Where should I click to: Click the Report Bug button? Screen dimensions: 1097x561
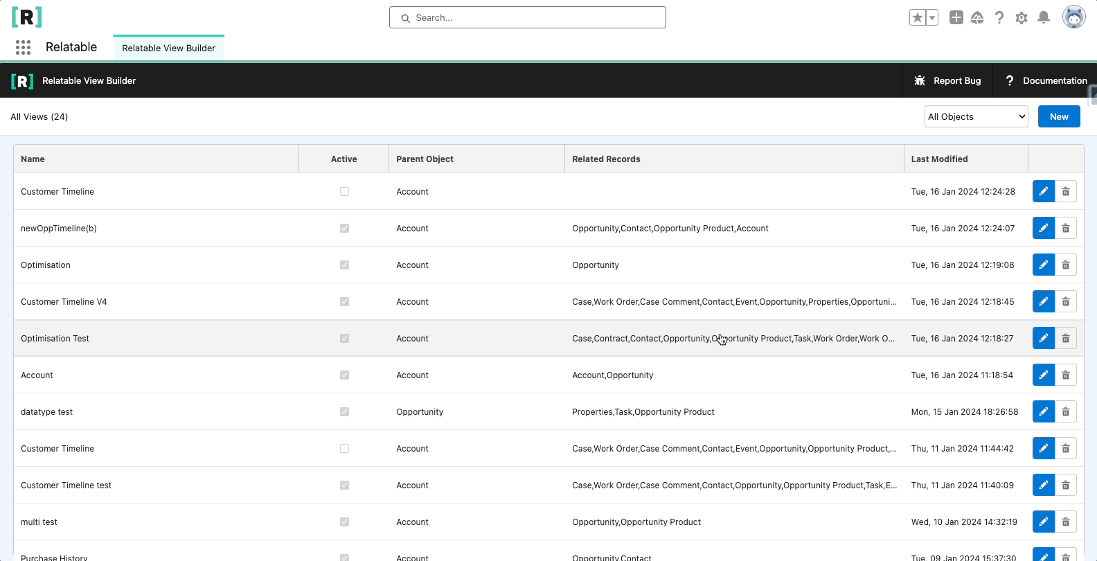pos(947,80)
